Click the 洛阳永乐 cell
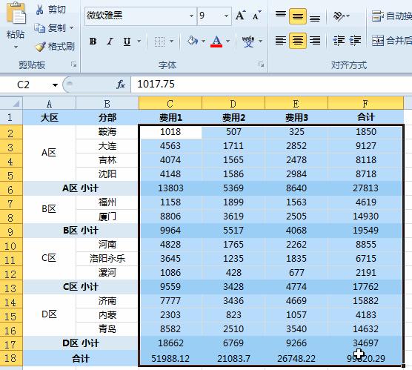The image size is (412, 370). (107, 259)
